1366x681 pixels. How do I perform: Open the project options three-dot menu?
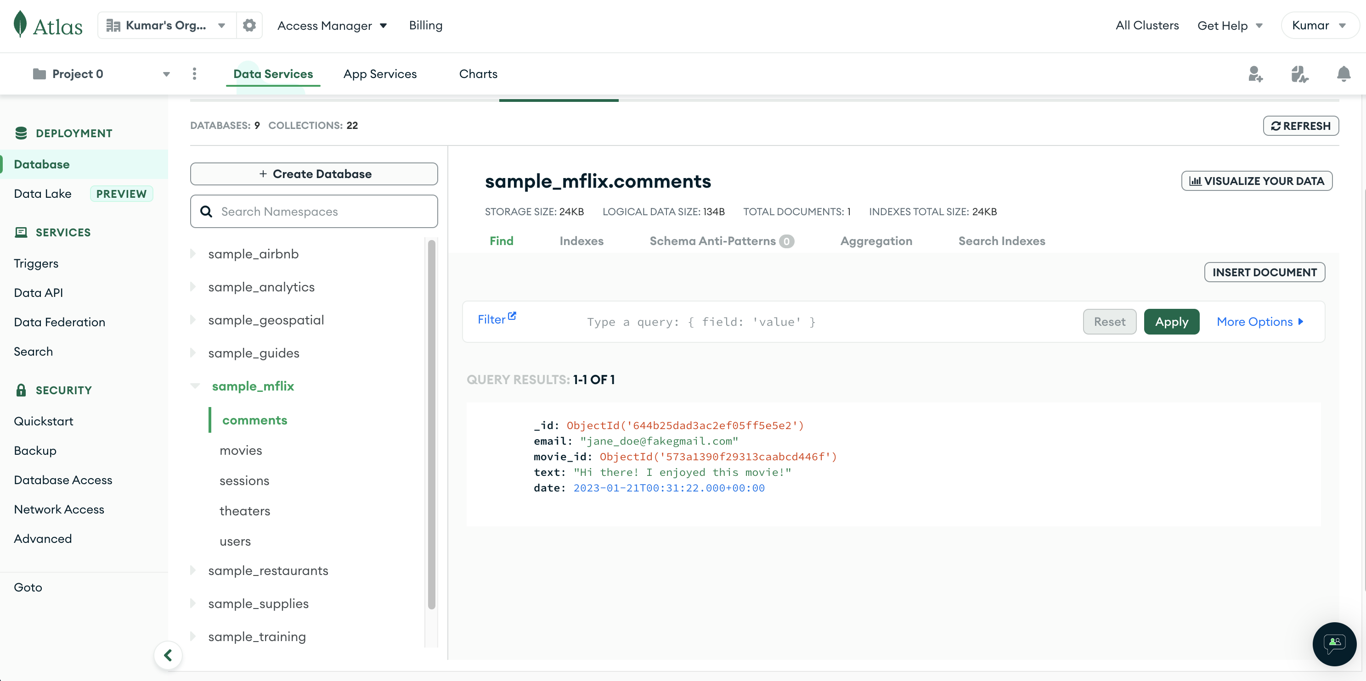pyautogui.click(x=195, y=74)
